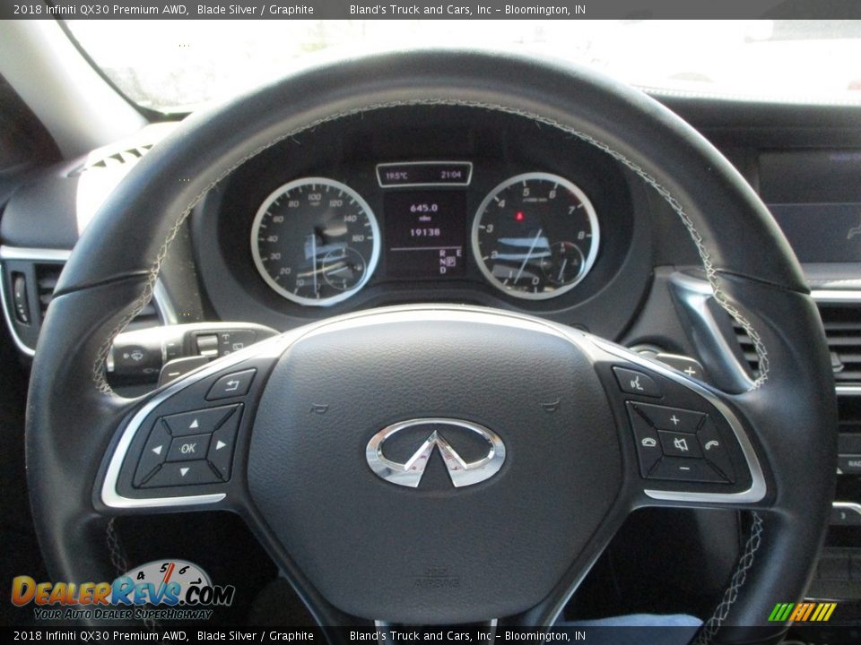The width and height of the screenshot is (861, 645).
Task: Click top caption 'Bland's Truck and Cars, Inc'
Action: click(x=421, y=9)
